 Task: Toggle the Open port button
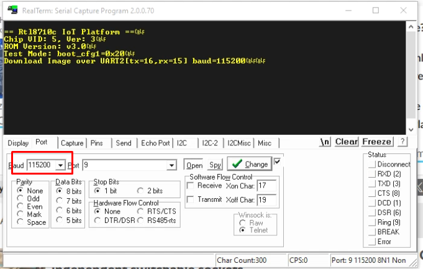pos(194,165)
